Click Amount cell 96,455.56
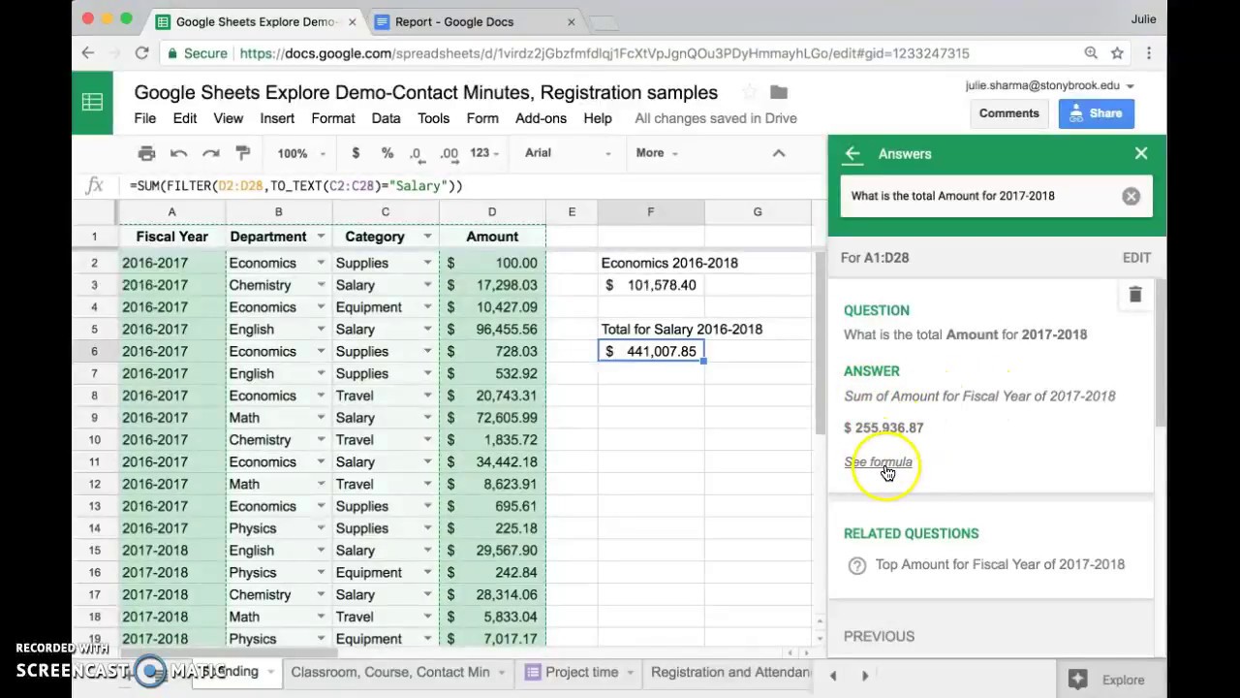 [x=492, y=330]
